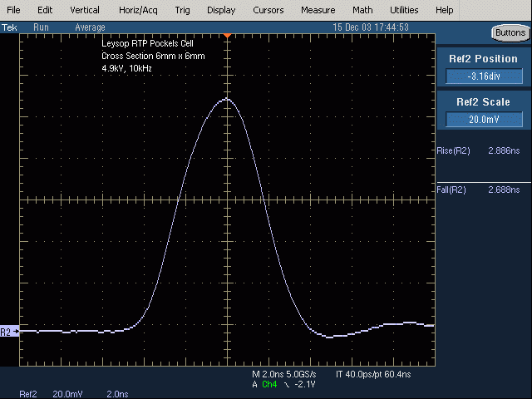Click the Ref2 Position heading
532x399 pixels.
(484, 59)
